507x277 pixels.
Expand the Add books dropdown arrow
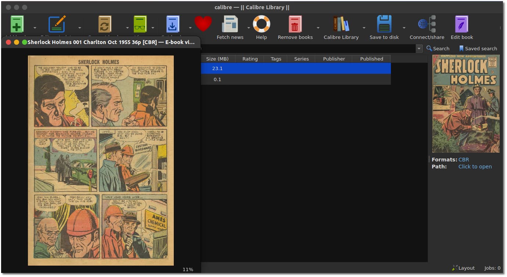pos(35,28)
